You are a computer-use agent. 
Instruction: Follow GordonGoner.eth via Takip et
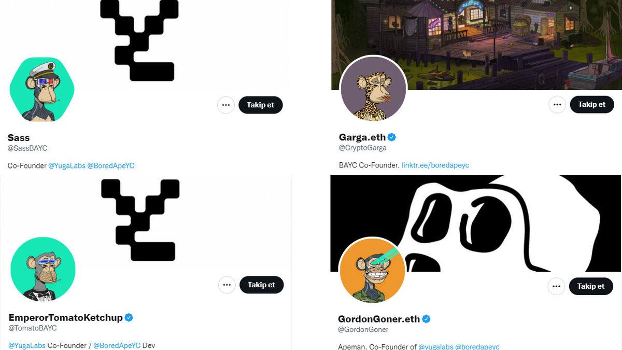click(591, 286)
